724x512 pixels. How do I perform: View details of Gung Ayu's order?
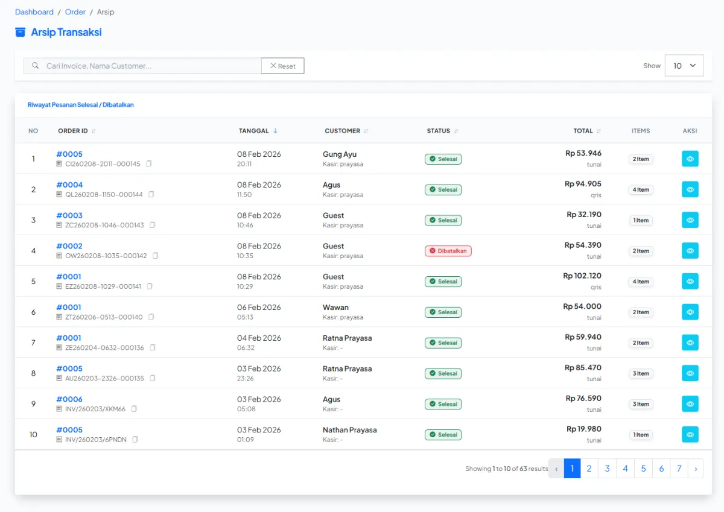(690, 159)
